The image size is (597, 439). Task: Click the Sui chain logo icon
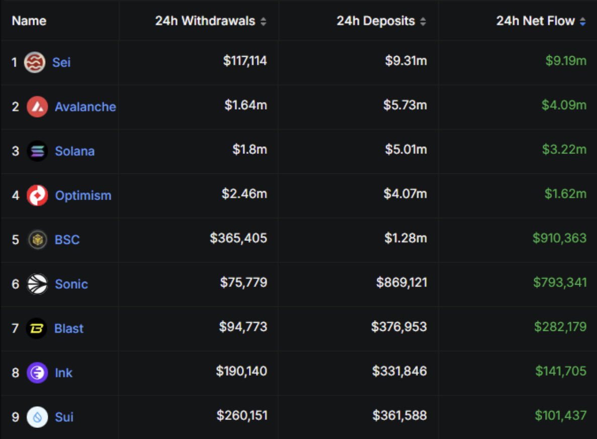(37, 417)
